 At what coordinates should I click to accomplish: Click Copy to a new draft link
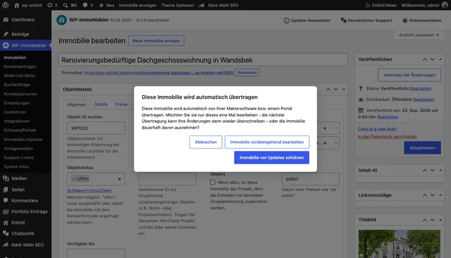coord(377,129)
